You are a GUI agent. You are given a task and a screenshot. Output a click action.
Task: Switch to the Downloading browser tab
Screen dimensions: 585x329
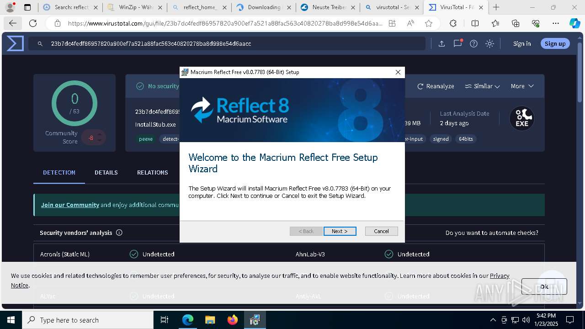(x=263, y=7)
